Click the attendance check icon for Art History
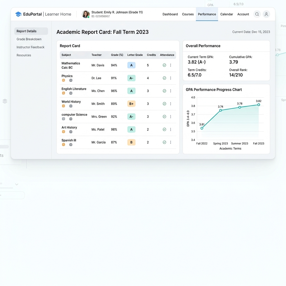 164,130
